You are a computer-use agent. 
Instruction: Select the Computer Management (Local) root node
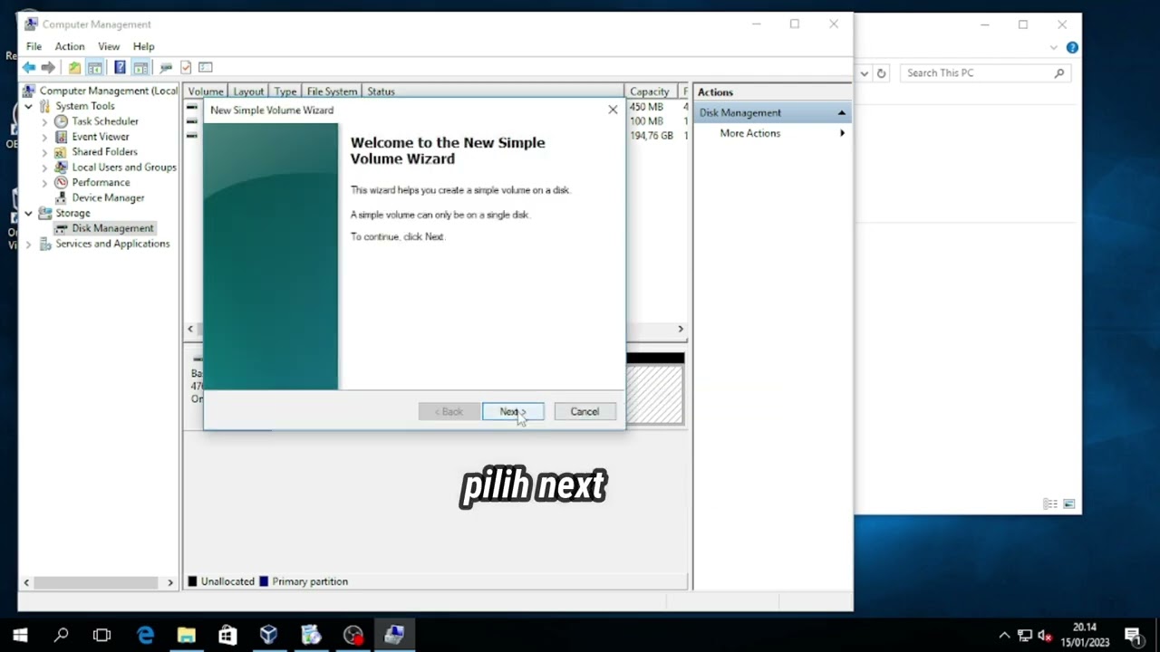[x=109, y=91]
